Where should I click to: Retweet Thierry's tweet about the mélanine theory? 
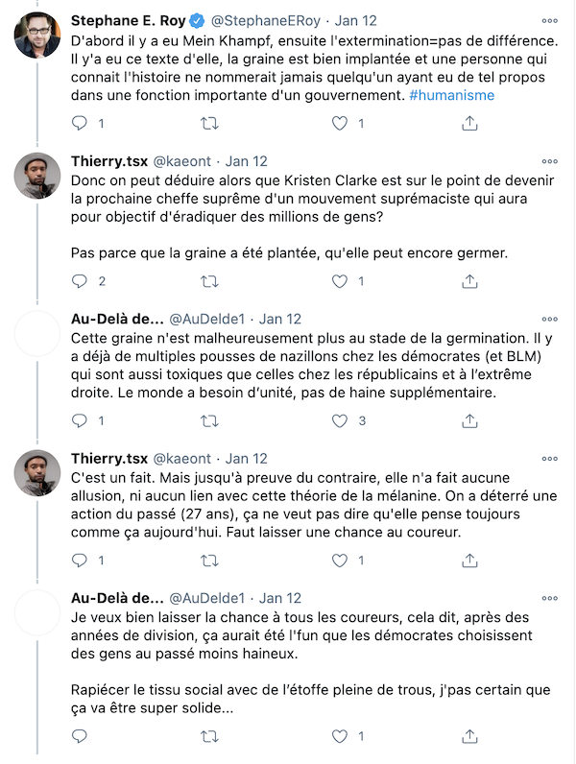209,561
